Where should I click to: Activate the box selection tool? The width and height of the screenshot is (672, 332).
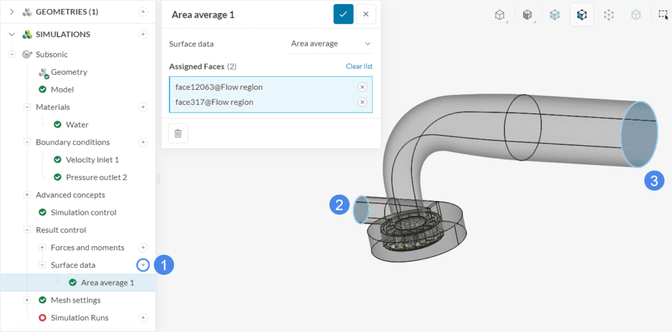[x=663, y=14]
